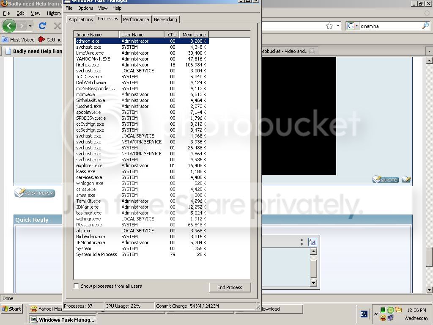Open search engine selector dropdown arrow

tap(356, 26)
